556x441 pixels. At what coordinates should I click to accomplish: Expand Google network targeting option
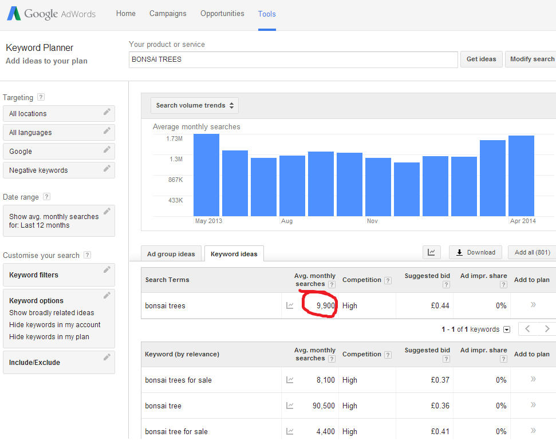pyautogui.click(x=59, y=151)
